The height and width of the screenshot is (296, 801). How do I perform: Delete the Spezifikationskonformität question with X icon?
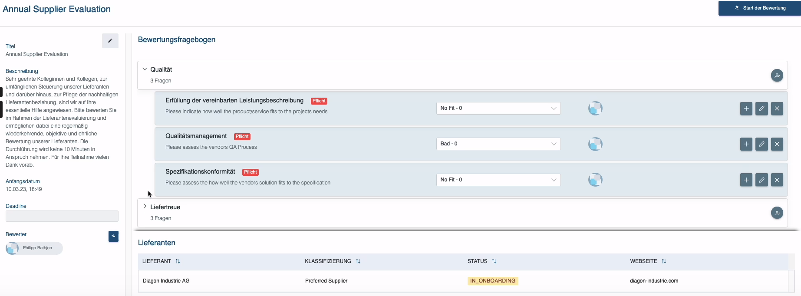point(777,180)
